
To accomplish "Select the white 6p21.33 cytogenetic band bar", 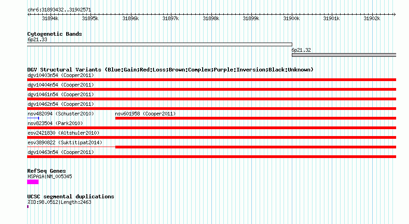I will [x=159, y=44].
